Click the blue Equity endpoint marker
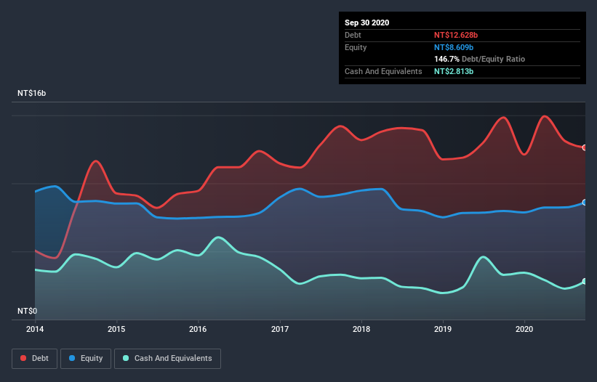 pos(585,202)
